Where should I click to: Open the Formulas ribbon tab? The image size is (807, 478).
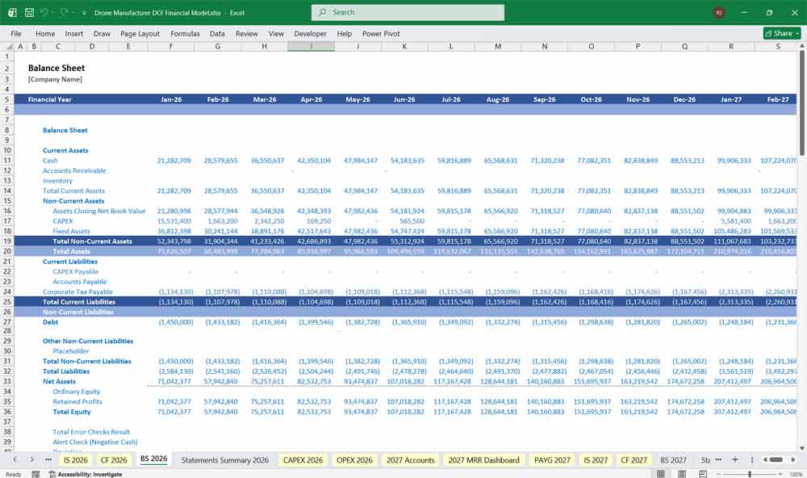tap(185, 34)
